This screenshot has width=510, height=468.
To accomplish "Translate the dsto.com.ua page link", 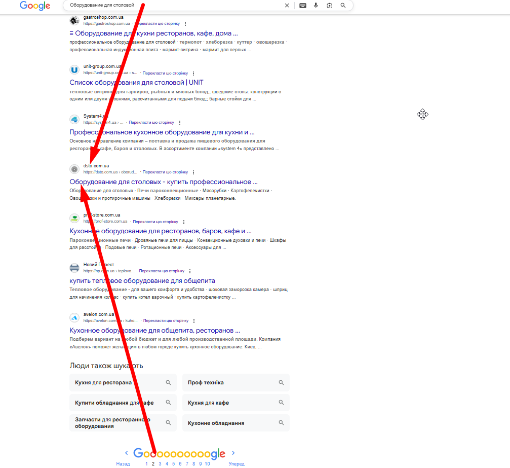I will click(165, 172).
